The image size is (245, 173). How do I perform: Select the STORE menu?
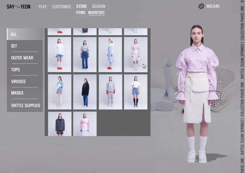coord(81,6)
